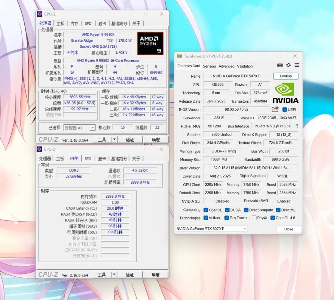
Task: Toggle DirectML checkbox
Action: (x=278, y=210)
